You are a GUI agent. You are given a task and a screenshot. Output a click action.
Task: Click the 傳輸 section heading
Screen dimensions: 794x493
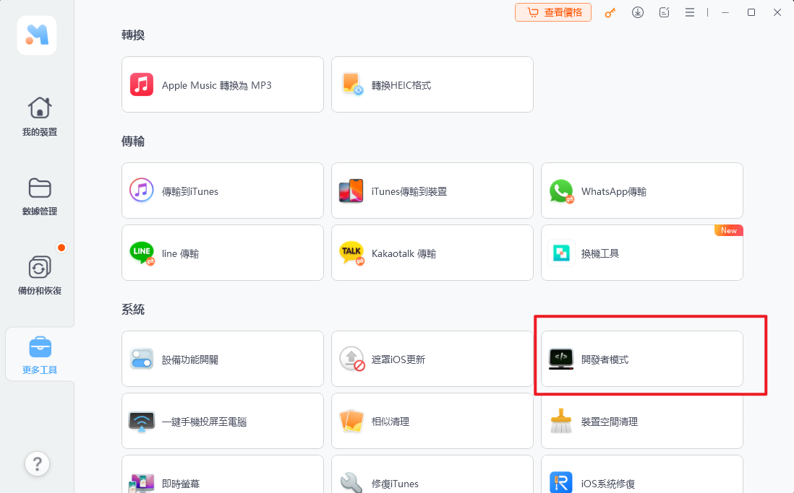click(133, 141)
